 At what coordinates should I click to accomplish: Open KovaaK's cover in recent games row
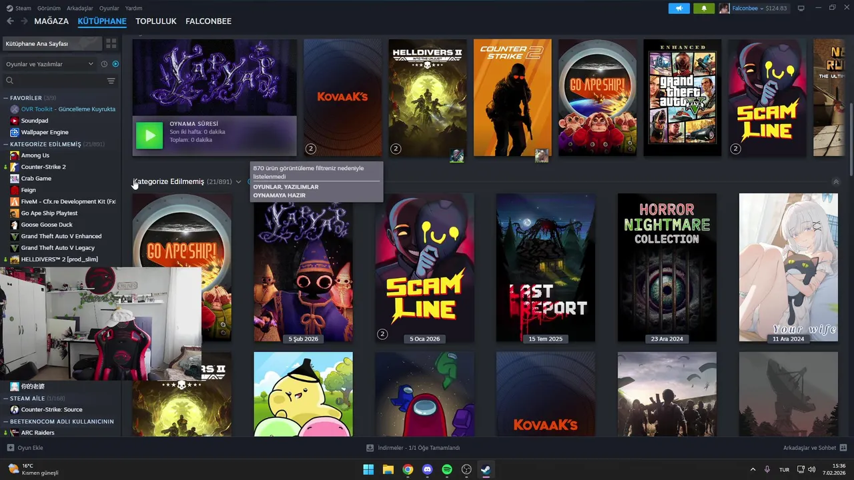(342, 97)
